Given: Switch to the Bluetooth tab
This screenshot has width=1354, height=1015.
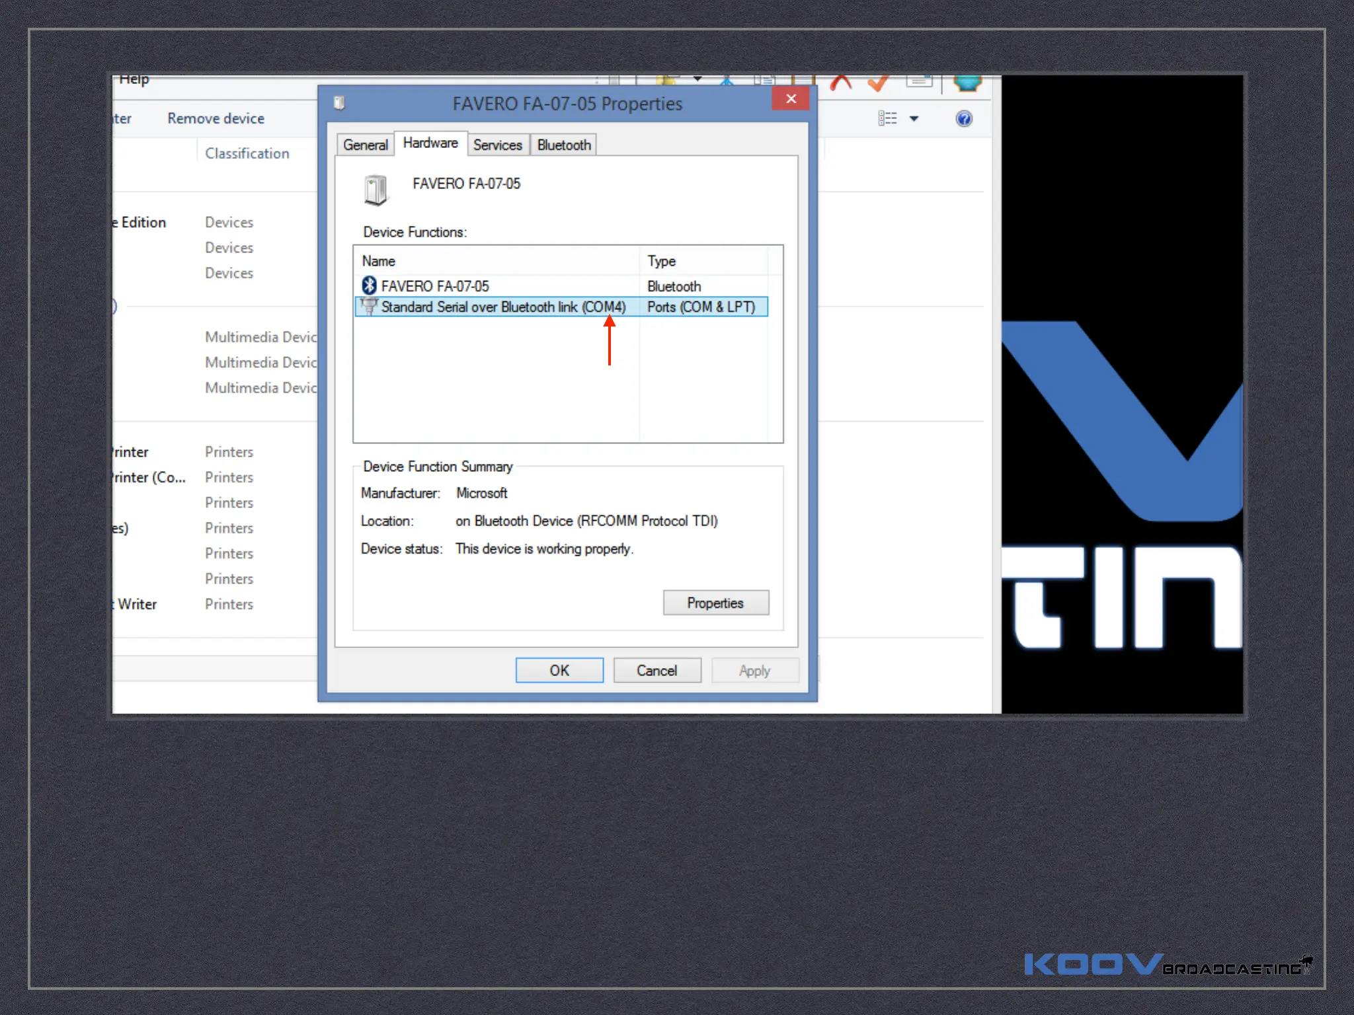Looking at the screenshot, I should (563, 145).
